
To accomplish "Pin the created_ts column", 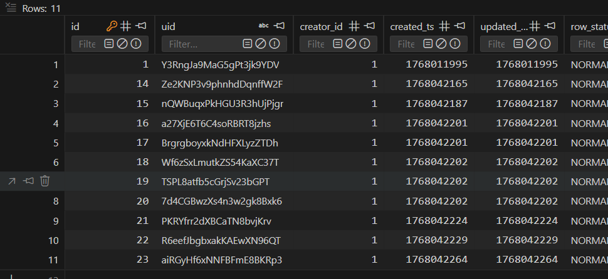I will [x=459, y=26].
